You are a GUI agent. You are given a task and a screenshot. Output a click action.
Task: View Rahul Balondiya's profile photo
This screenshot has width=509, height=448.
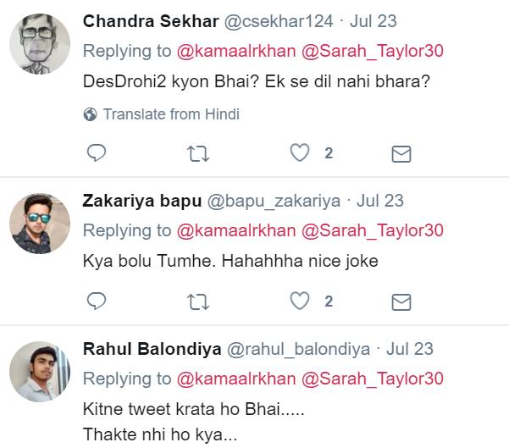40,372
